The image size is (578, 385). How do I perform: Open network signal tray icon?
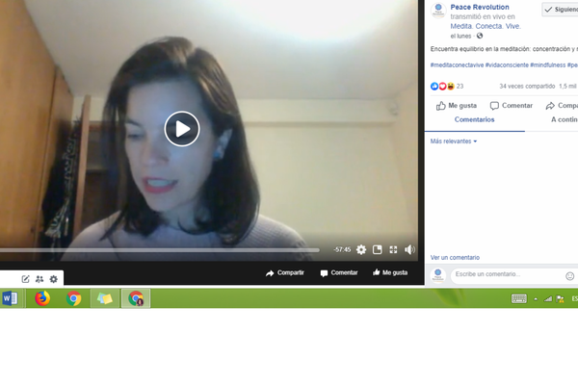click(x=548, y=298)
